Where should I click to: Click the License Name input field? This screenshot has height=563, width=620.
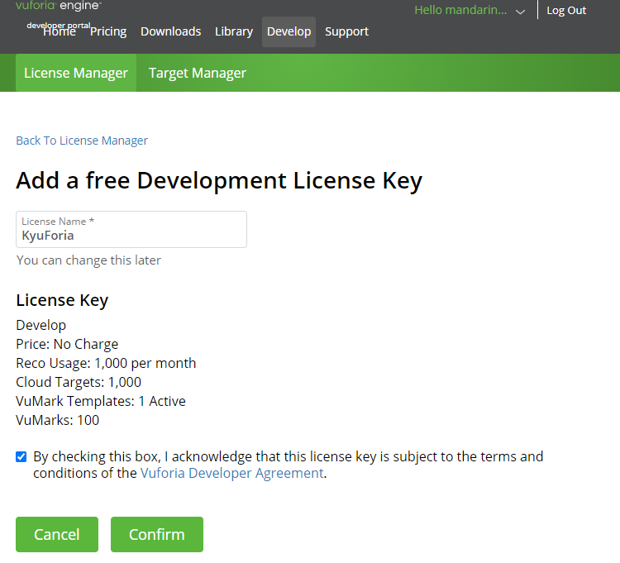[131, 229]
